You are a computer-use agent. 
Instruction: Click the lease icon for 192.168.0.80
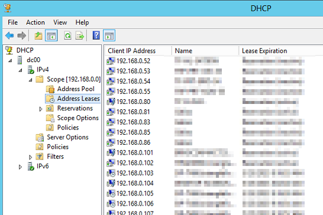click(x=111, y=102)
